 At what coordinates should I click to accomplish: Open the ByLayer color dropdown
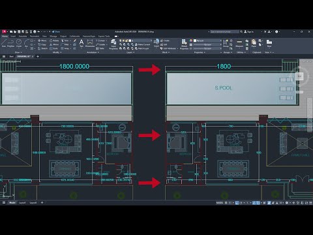pos(207,40)
